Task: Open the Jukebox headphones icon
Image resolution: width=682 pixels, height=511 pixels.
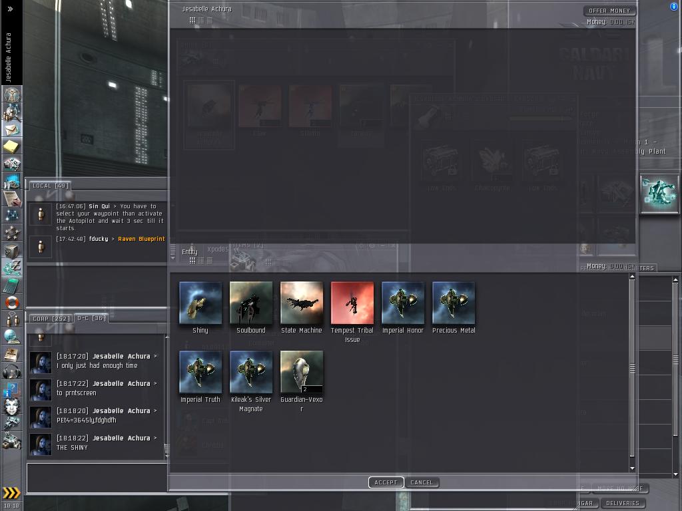Action: (12, 371)
